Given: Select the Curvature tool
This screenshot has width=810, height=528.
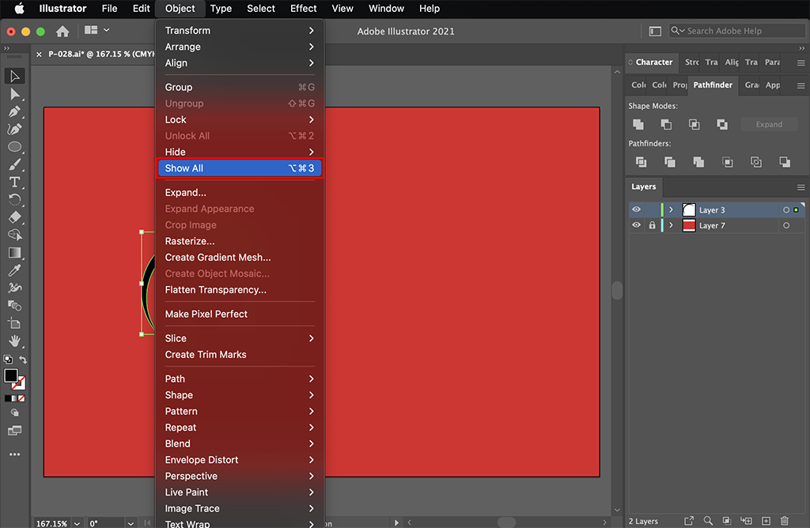Looking at the screenshot, I should click(x=14, y=129).
